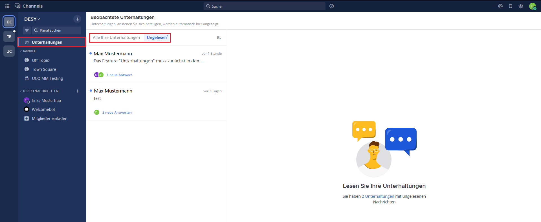This screenshot has width=541, height=222.
Task: Select the Ungelesen tab
Action: (x=157, y=38)
